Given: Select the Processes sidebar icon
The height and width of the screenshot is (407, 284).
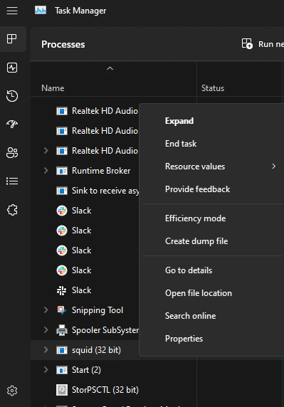Looking at the screenshot, I should click(12, 39).
